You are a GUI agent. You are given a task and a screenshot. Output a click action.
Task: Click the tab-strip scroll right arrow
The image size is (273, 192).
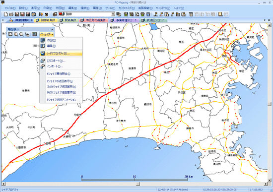pos(265,20)
